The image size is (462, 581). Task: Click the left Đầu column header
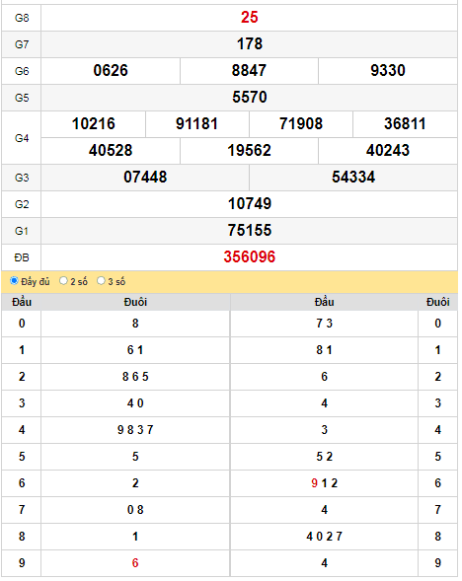pos(22,303)
